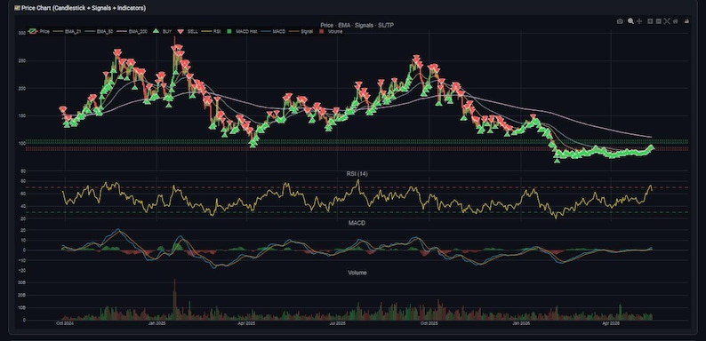Image resolution: width=706 pixels, height=341 pixels.
Task: Click the 'Volume' subplot title
Action: [x=357, y=273]
